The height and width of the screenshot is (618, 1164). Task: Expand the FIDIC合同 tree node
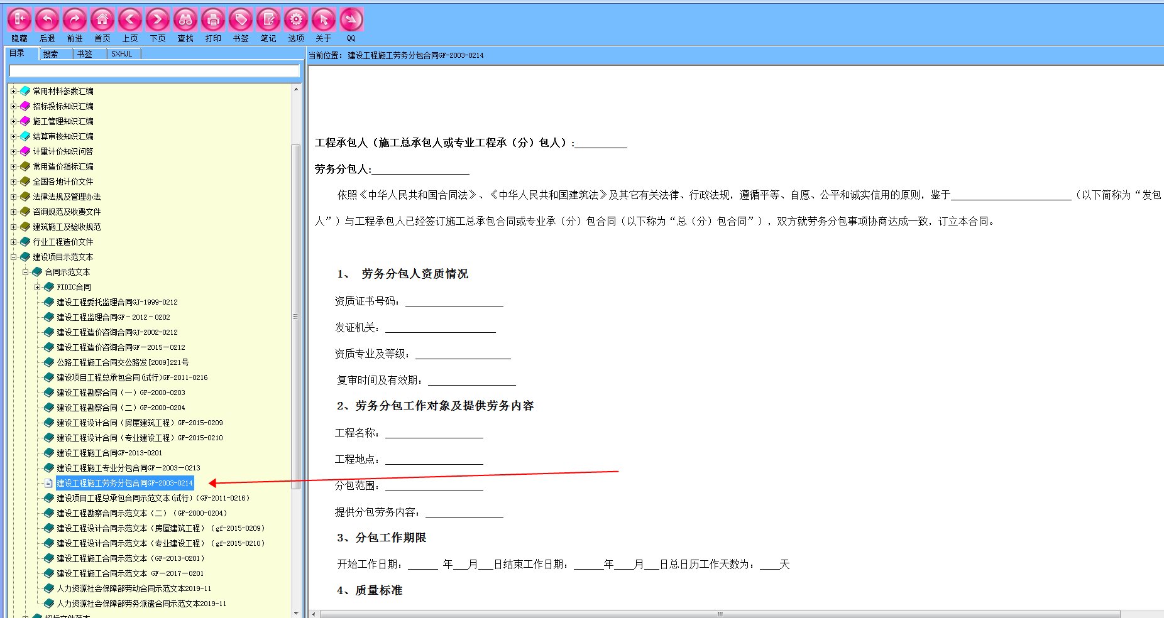tap(37, 287)
